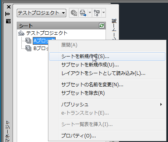Click the パブリッシュ submenu arrow

161,105
